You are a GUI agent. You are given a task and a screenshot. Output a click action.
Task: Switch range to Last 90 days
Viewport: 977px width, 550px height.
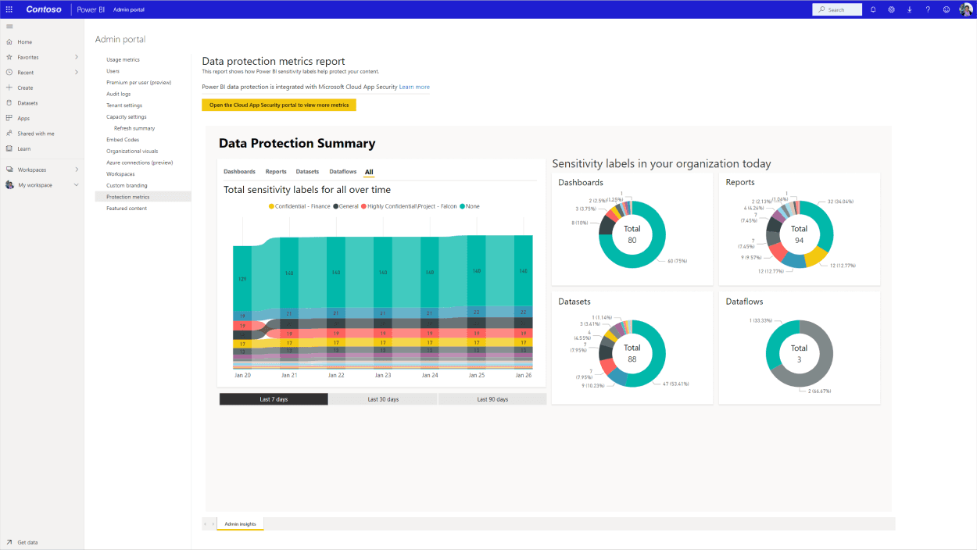pos(492,399)
